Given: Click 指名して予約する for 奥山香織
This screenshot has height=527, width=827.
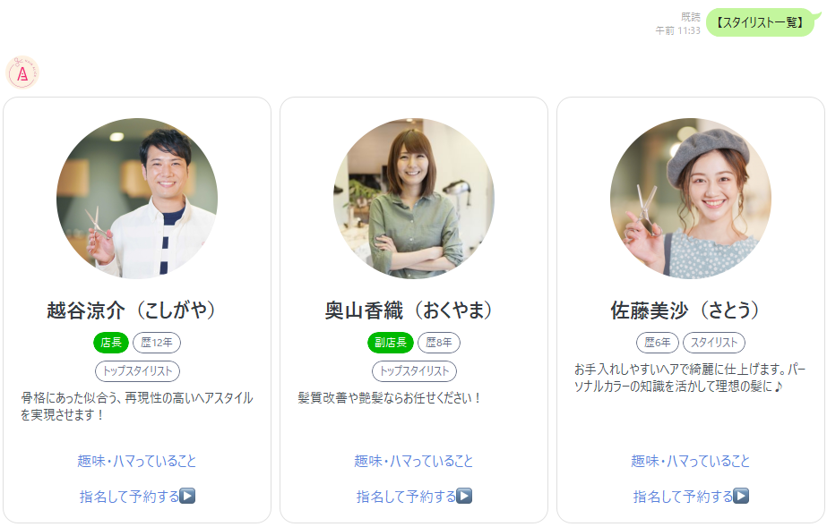Looking at the screenshot, I should (406, 496).
